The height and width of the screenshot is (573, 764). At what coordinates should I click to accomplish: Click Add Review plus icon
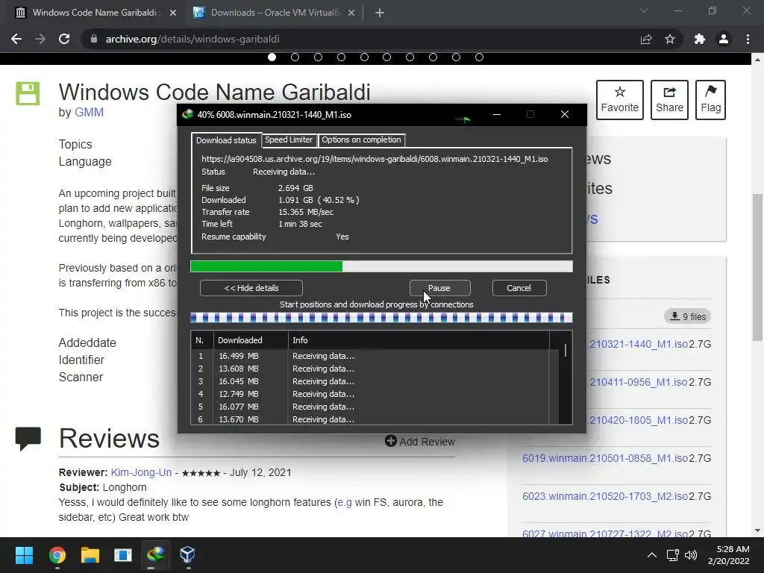point(391,441)
